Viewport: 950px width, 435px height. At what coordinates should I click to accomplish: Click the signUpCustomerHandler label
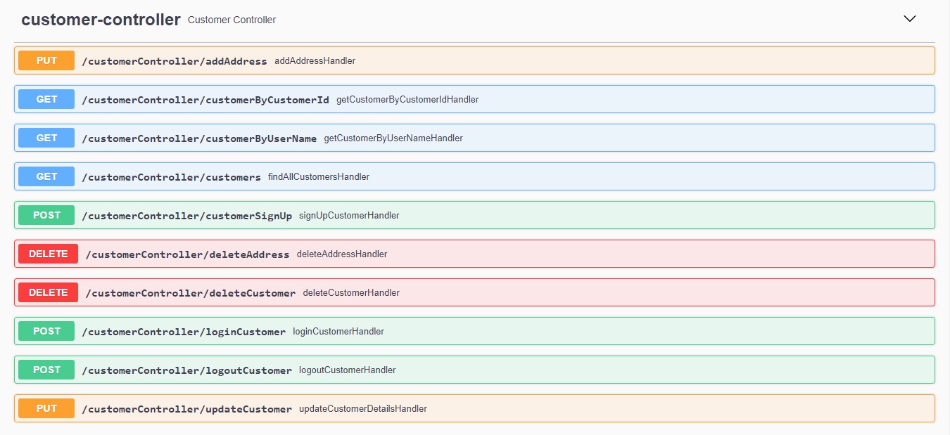click(x=349, y=215)
